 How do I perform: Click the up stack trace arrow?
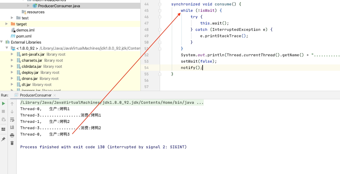coord(12,103)
